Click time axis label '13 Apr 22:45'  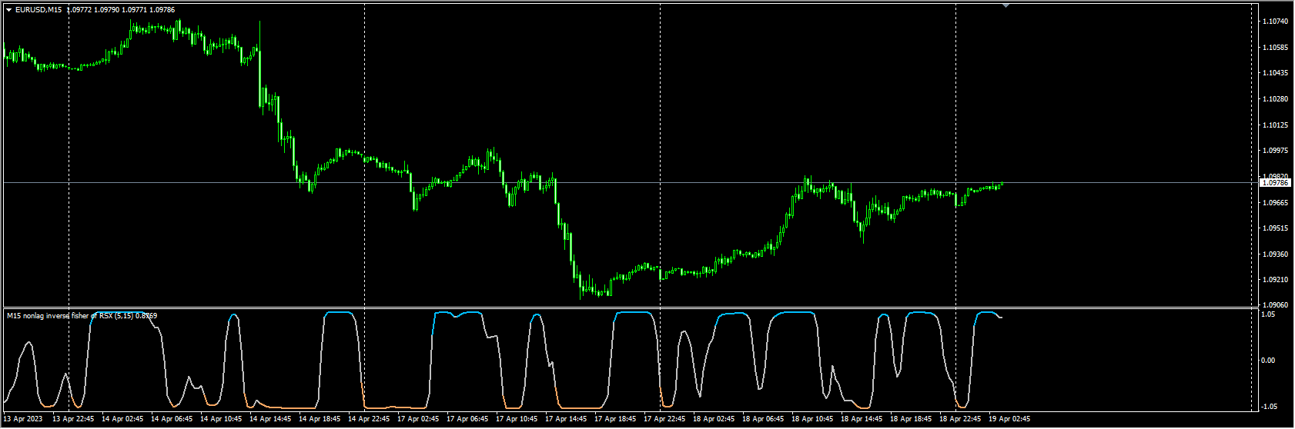click(73, 419)
